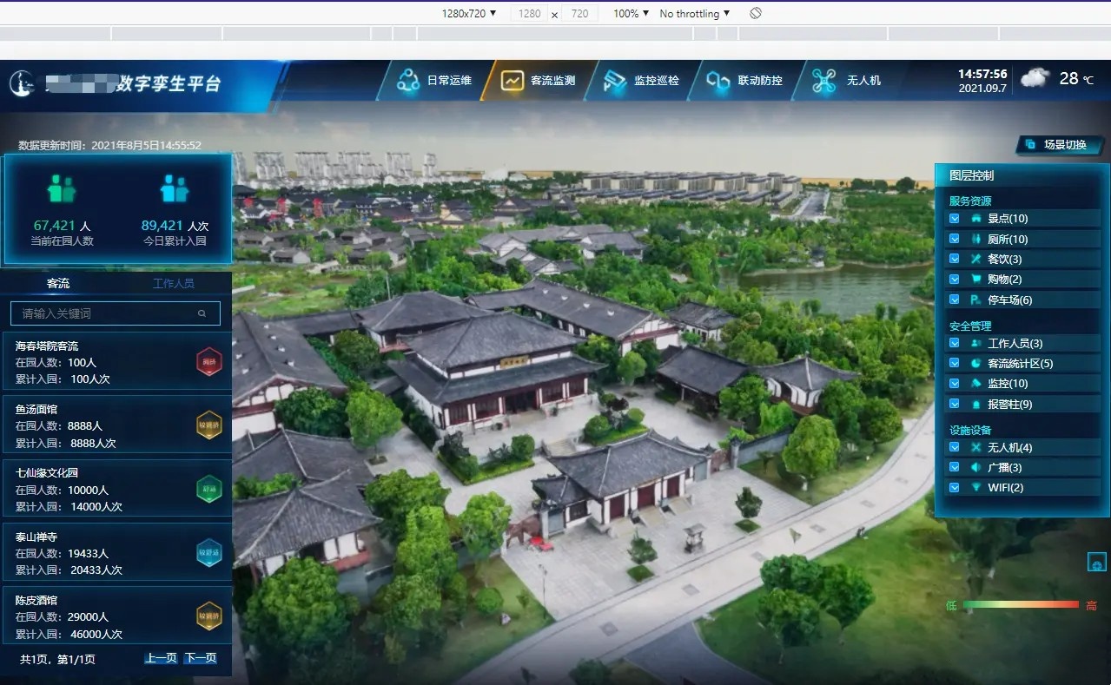Disable the WIFI(2) layer checkbox

click(x=955, y=488)
